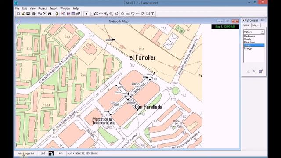The image size is (281, 158).
Task: Activate the Zoom In magnifier tool
Action: pos(106,14)
